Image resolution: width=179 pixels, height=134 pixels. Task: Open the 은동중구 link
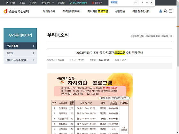tap(97, 3)
